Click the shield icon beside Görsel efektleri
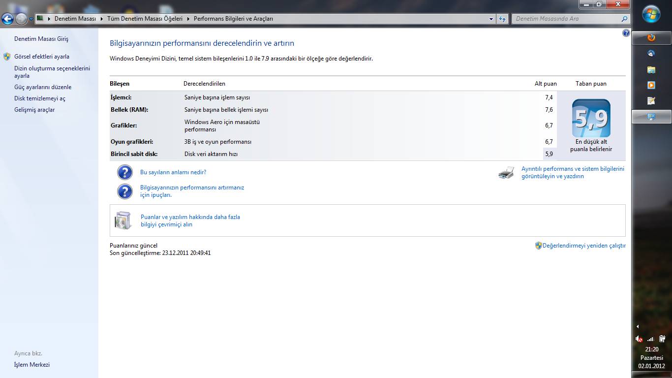Image resolution: width=672 pixels, height=378 pixels. click(7, 57)
